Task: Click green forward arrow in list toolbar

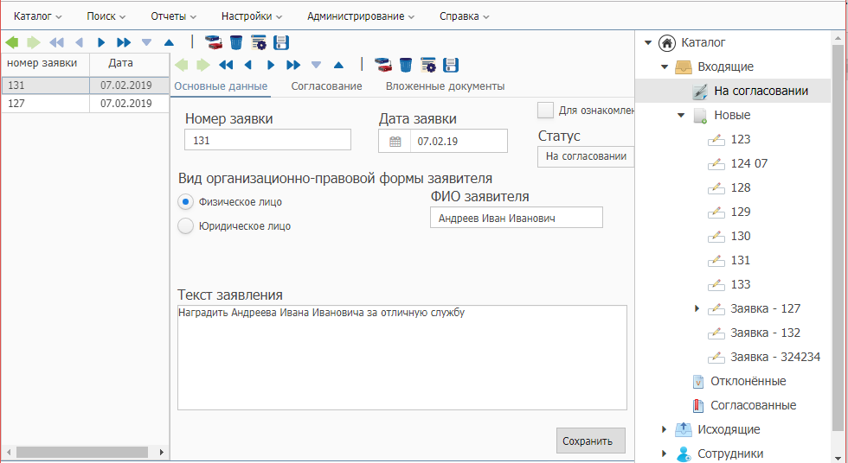Action: point(34,42)
